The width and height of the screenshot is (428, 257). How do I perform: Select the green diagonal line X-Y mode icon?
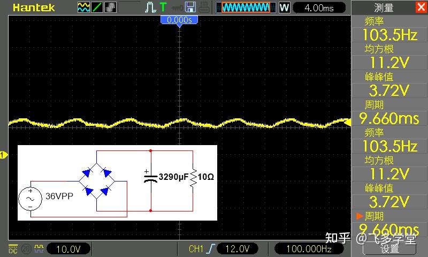pos(97,7)
